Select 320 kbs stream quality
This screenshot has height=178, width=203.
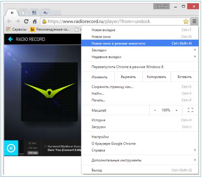pyautogui.click(x=33, y=153)
